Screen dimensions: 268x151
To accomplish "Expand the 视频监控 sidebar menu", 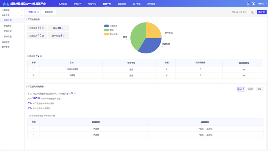I will click(x=12, y=42).
